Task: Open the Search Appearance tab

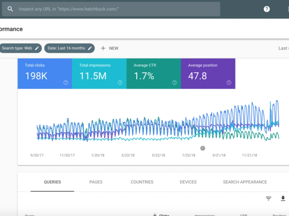Action: [245, 182]
